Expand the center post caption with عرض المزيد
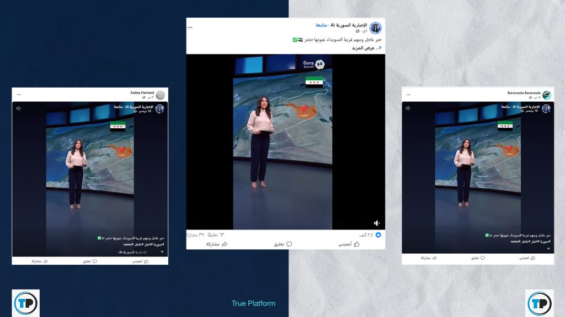 tap(364, 48)
